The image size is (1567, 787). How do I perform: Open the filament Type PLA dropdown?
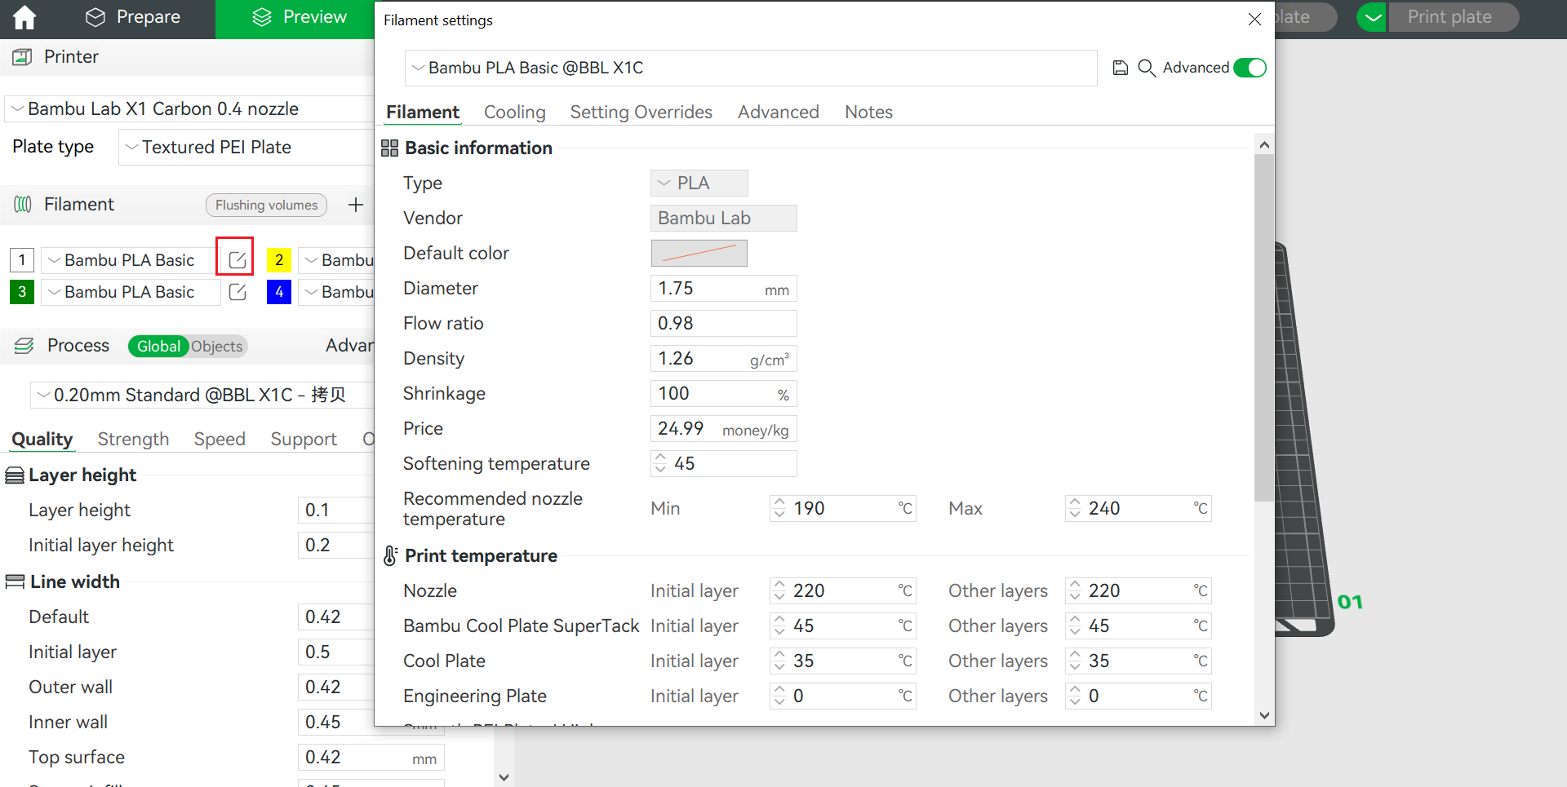[x=699, y=183]
